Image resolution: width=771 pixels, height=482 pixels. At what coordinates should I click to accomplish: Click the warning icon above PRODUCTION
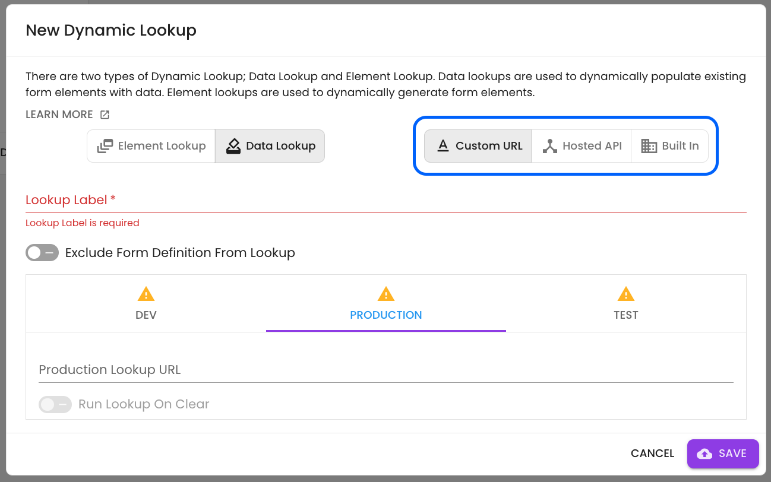tap(386, 294)
